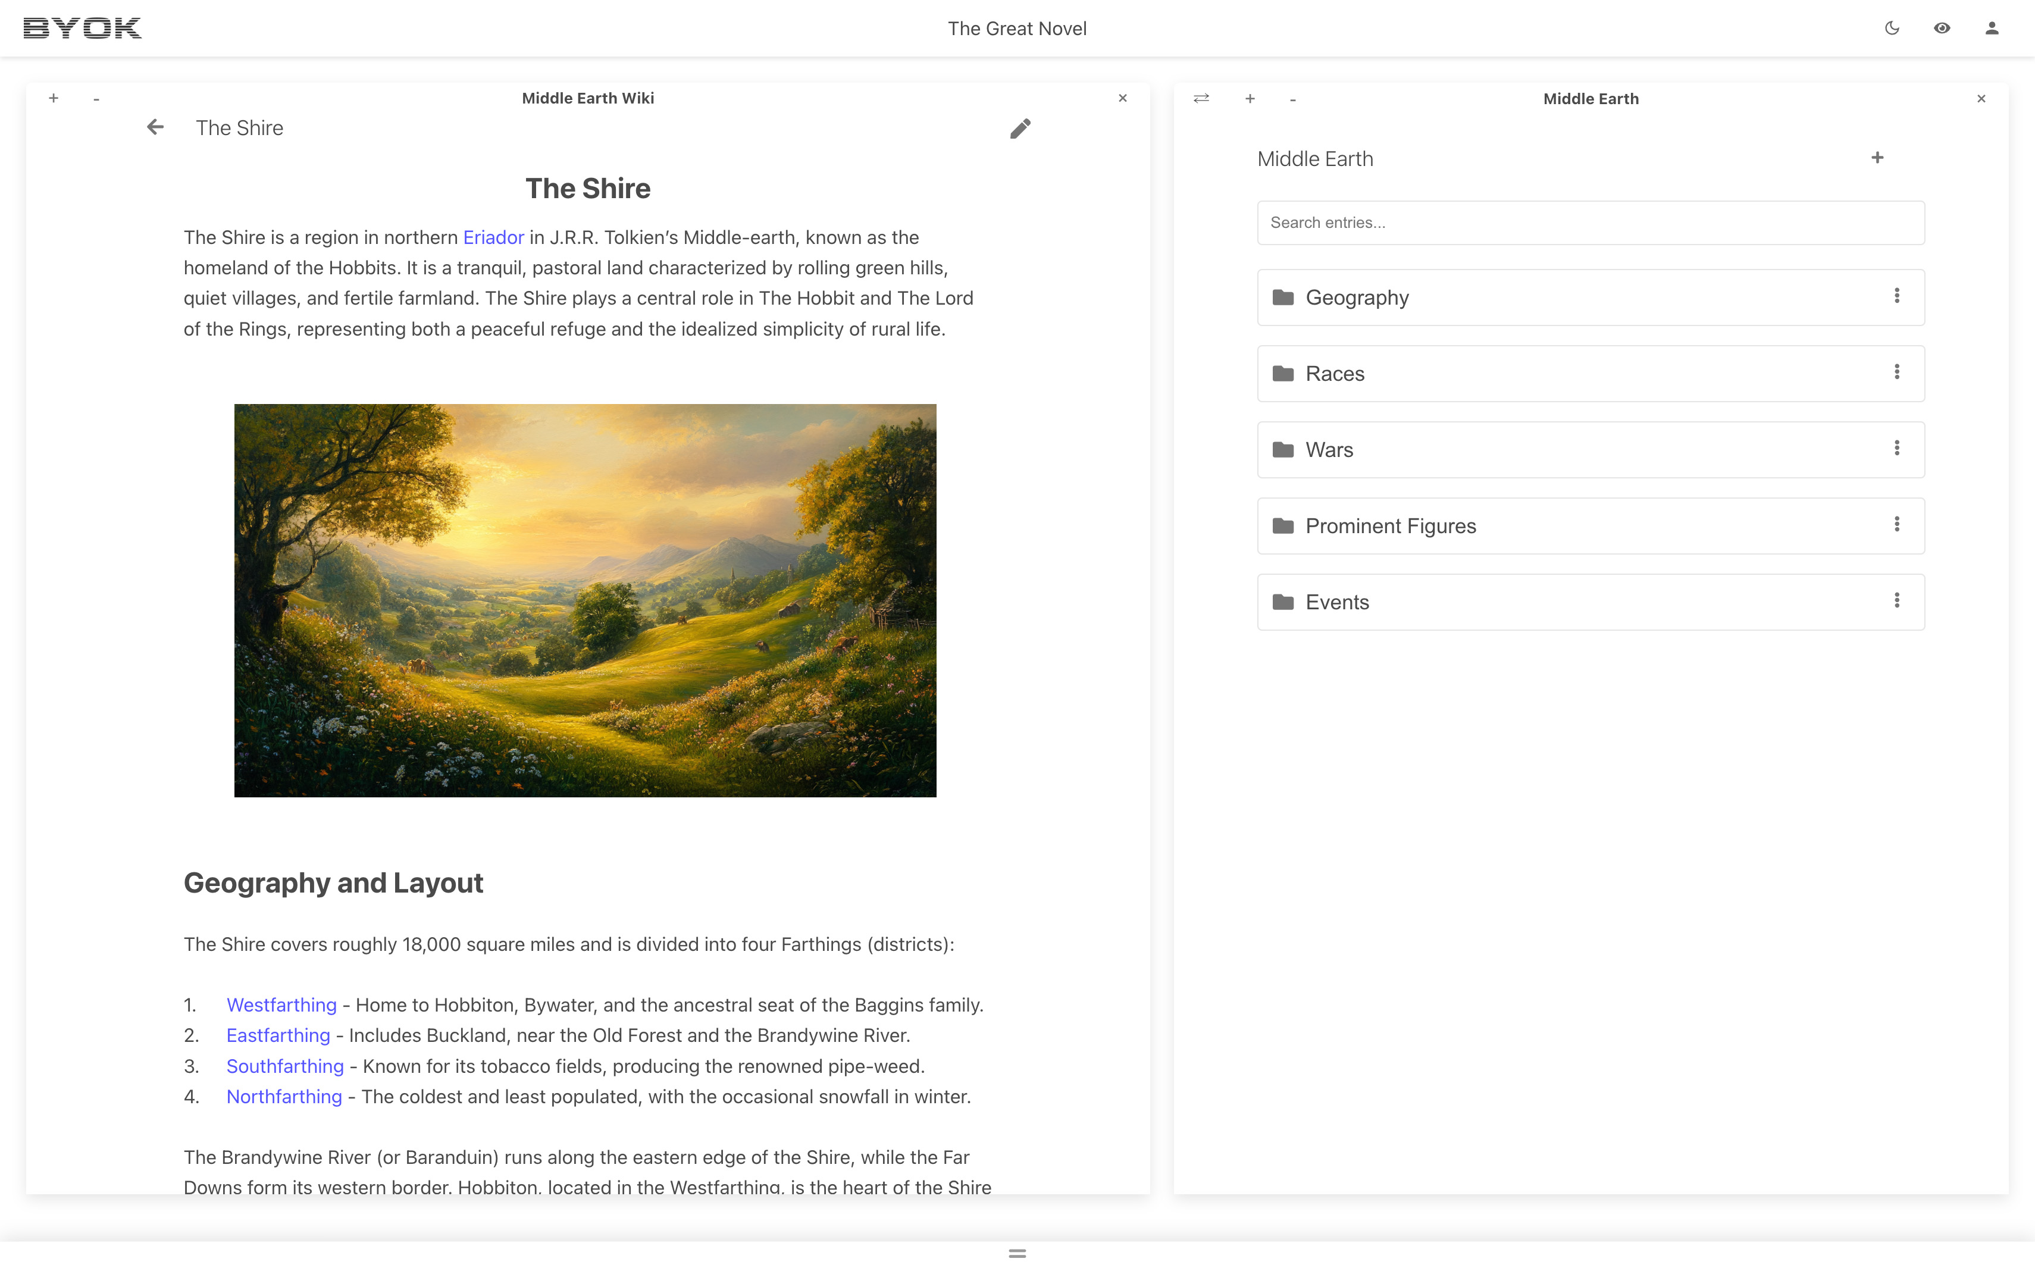Click the plus in Middle Earth Wiki panel header

click(54, 98)
